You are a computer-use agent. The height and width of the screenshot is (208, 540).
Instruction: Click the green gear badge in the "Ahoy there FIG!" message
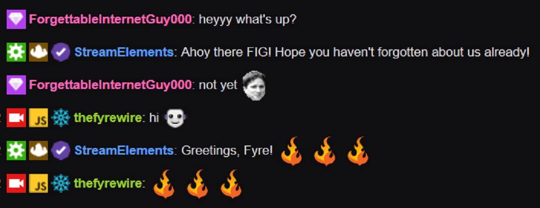(16, 52)
